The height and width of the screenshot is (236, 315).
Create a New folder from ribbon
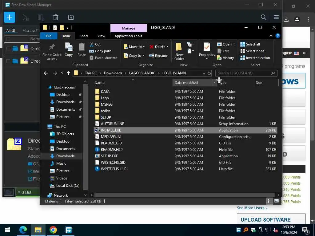tap(179, 52)
